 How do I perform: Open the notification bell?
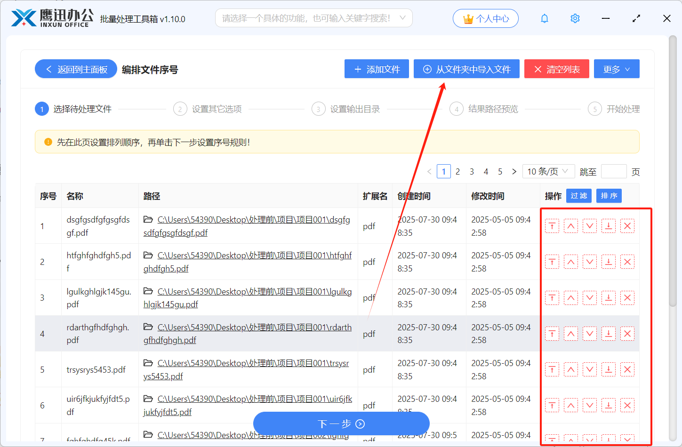pos(544,18)
